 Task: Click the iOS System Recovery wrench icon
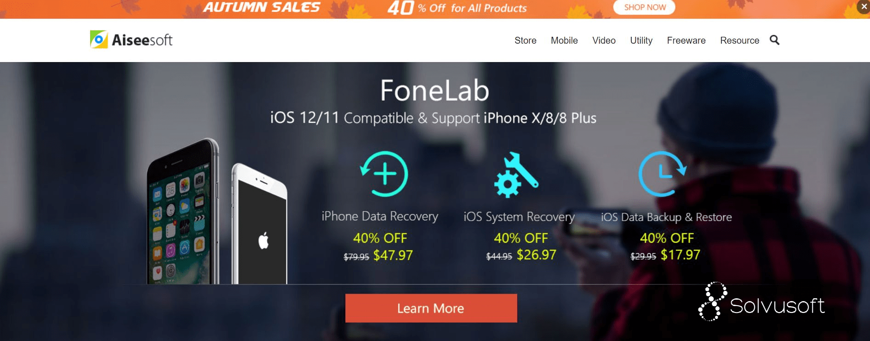[x=516, y=175]
